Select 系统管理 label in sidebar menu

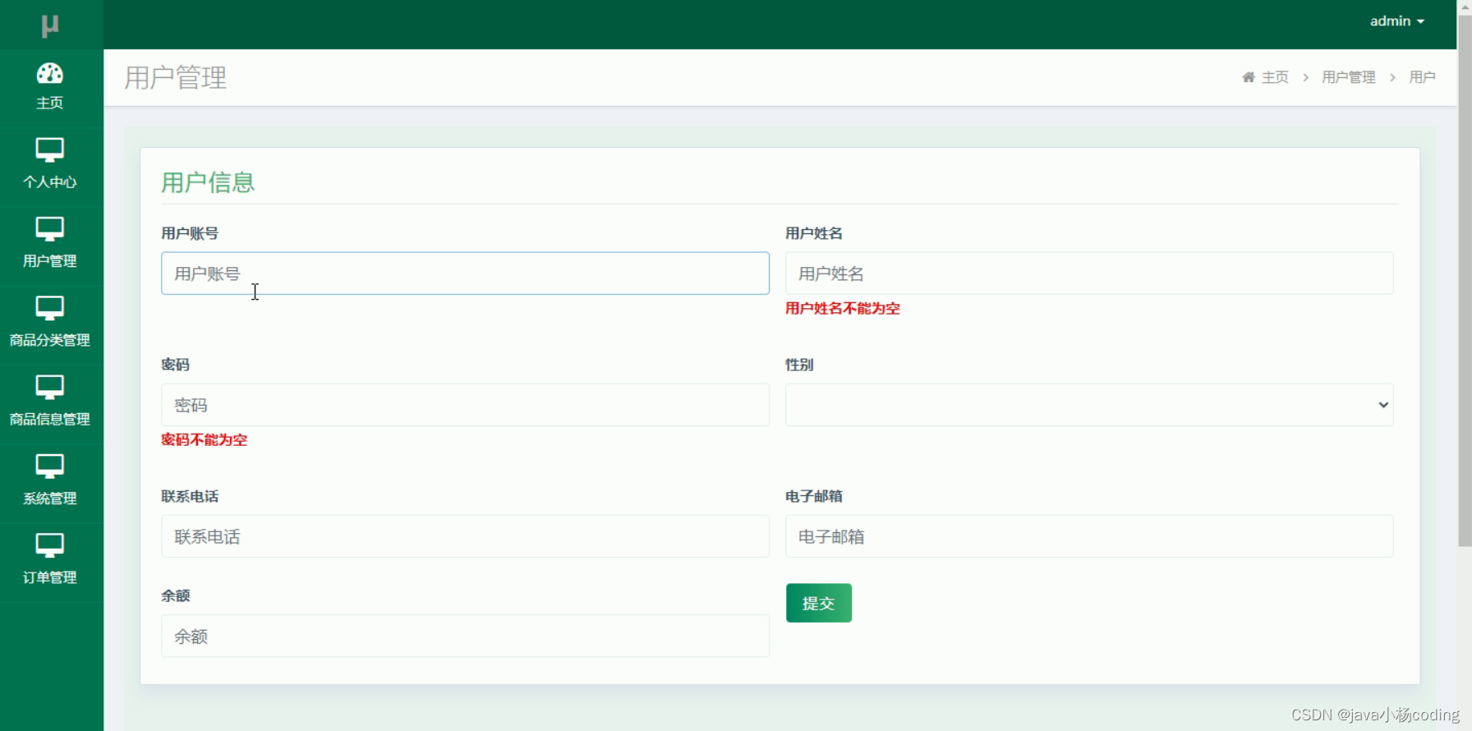click(x=50, y=499)
